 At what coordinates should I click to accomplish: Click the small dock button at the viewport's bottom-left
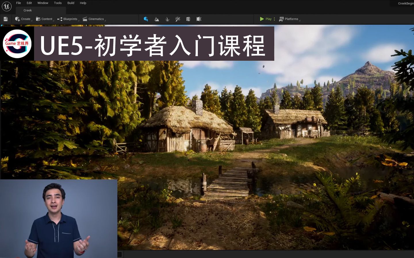click(120, 254)
